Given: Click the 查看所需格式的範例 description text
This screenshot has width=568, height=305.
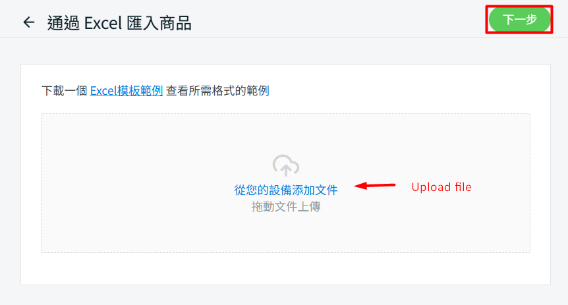Looking at the screenshot, I should pyautogui.click(x=217, y=90).
